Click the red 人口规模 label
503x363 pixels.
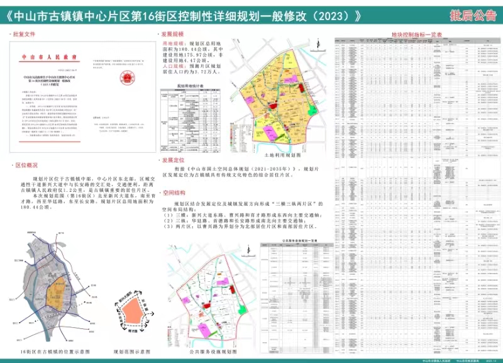172,66
